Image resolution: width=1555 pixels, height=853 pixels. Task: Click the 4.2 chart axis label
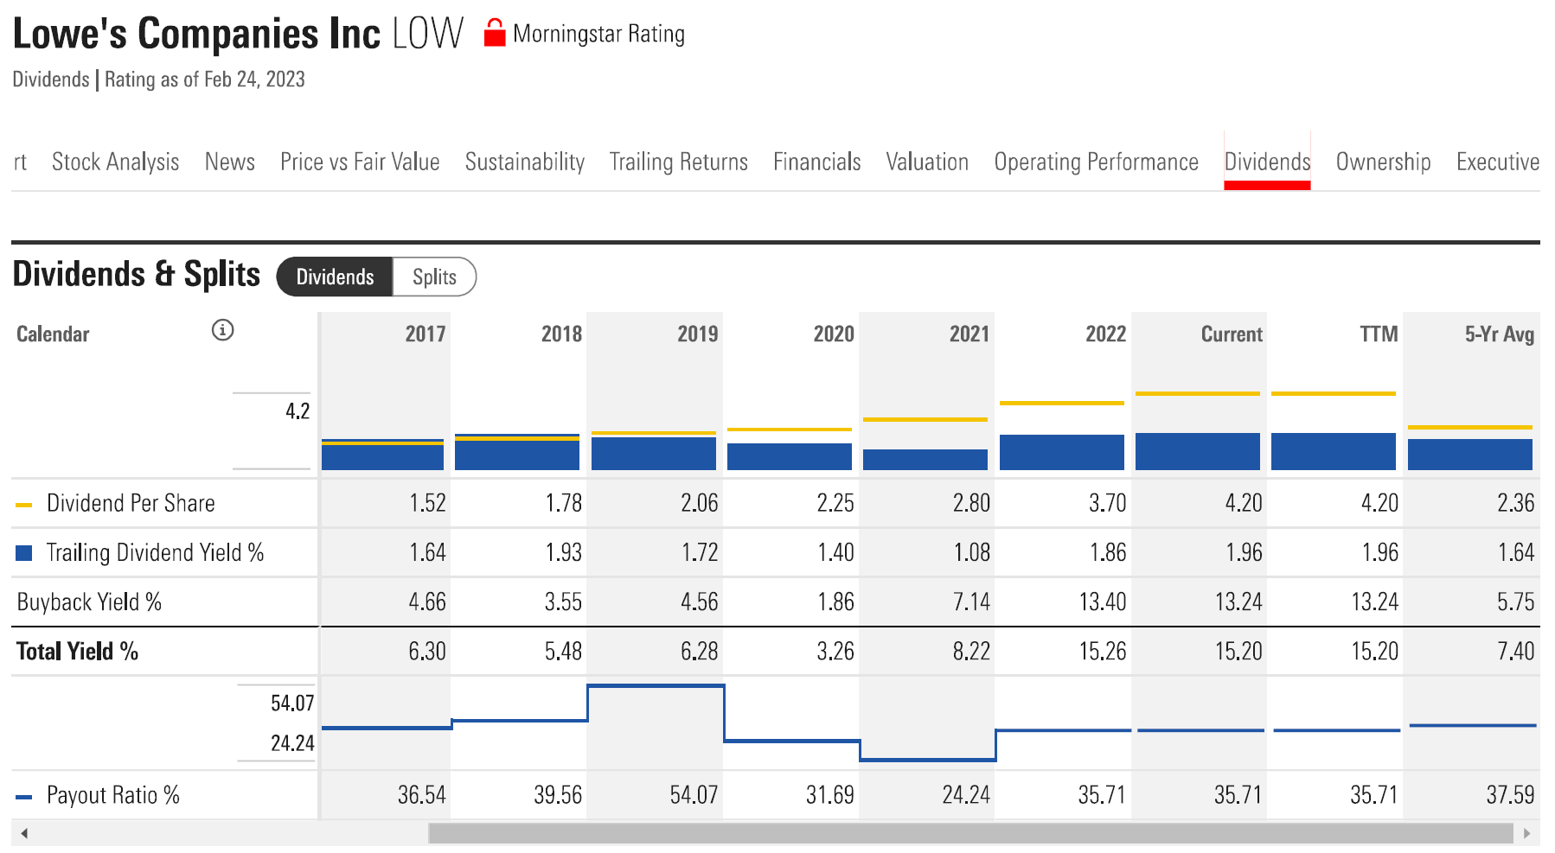tap(298, 411)
